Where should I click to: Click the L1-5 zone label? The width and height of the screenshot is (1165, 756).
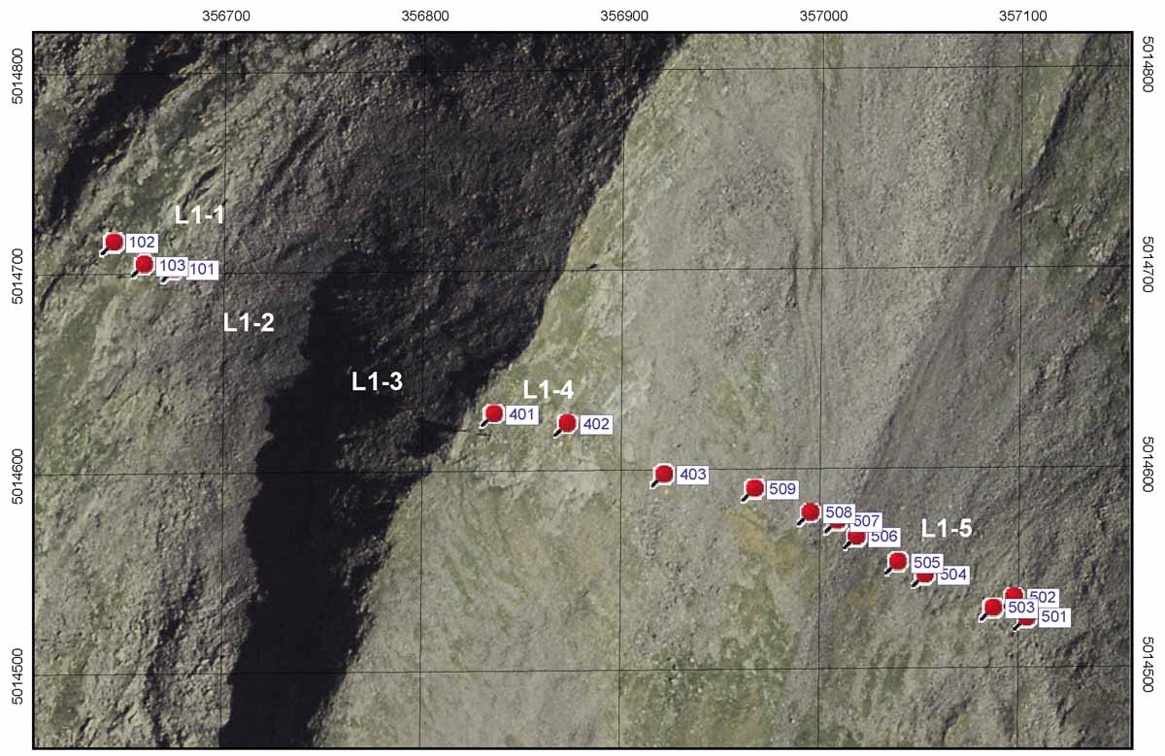(947, 529)
